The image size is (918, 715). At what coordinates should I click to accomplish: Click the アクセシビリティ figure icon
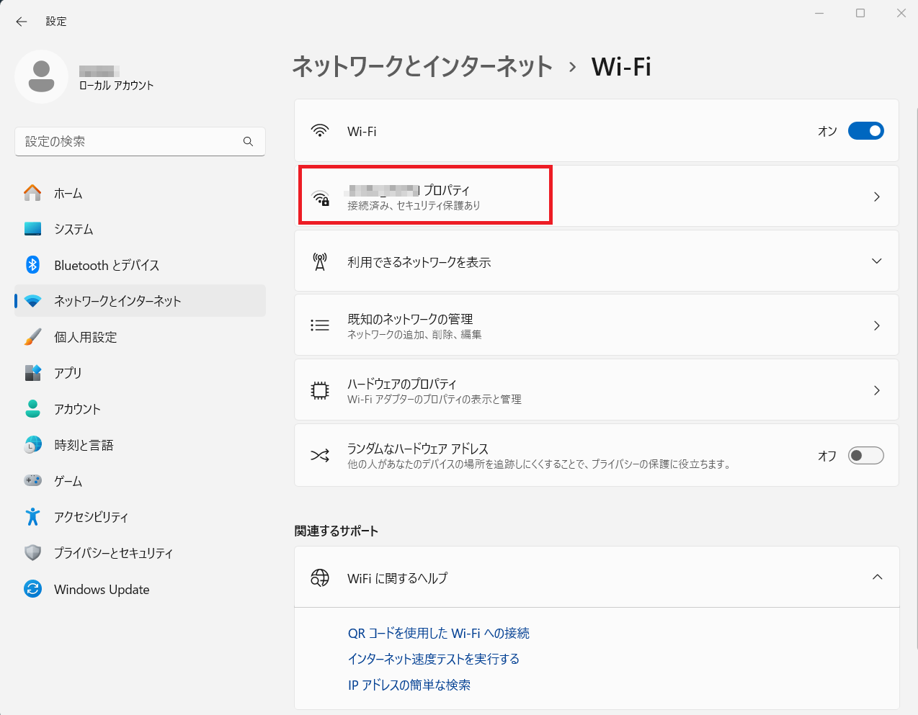tap(32, 517)
